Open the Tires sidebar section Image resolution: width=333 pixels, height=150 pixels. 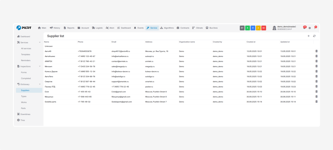tap(22, 120)
